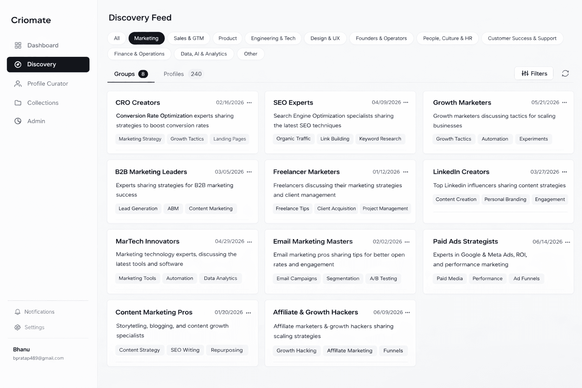
Task: Open Collections using the folder icon
Action: coord(17,103)
